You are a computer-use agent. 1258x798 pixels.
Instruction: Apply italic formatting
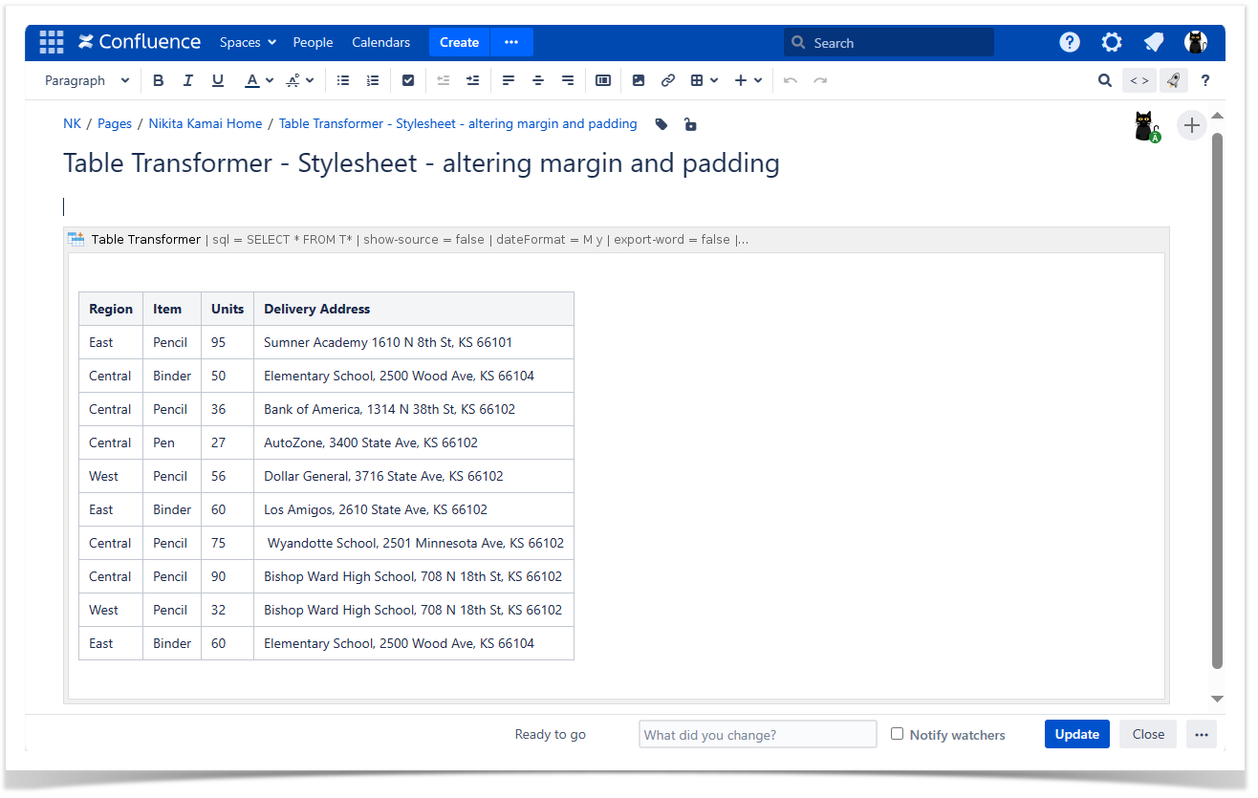(x=188, y=81)
